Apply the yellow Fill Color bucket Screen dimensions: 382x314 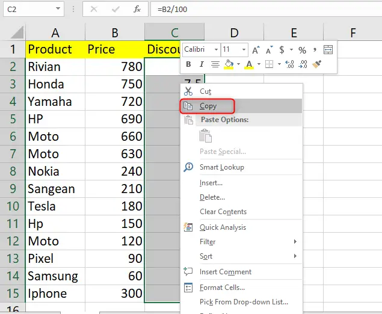click(x=229, y=64)
